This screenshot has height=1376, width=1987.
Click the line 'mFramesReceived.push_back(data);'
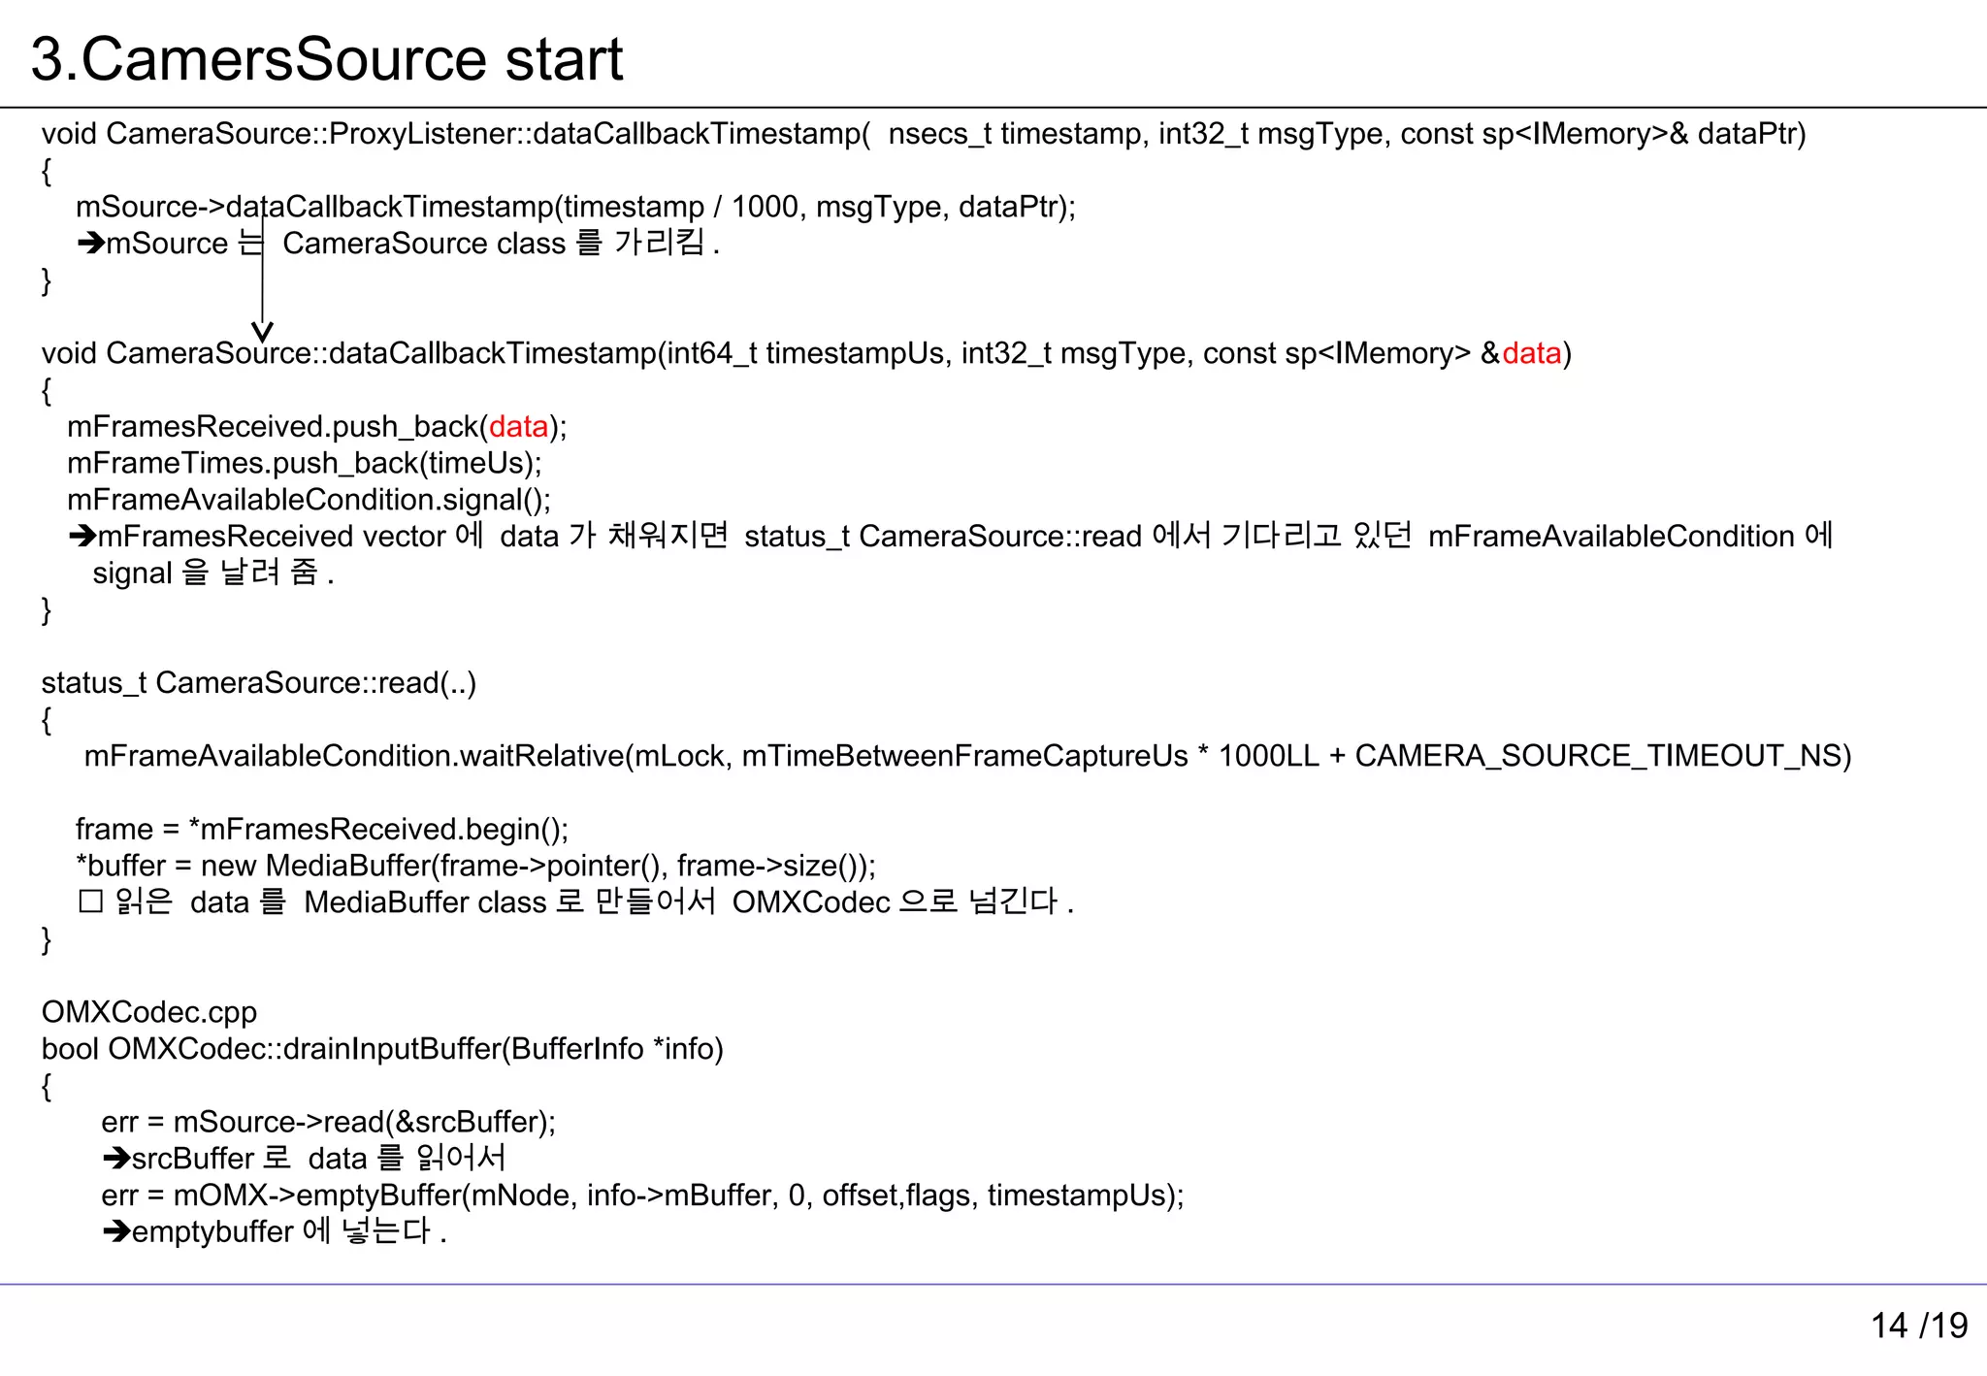coord(317,427)
